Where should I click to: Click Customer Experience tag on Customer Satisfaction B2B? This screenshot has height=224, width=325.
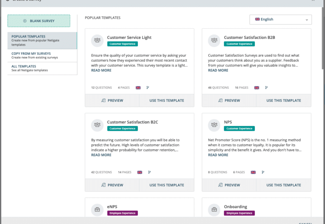click(240, 44)
